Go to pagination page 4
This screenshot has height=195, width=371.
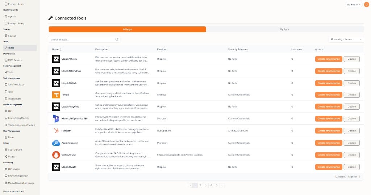(x=211, y=185)
